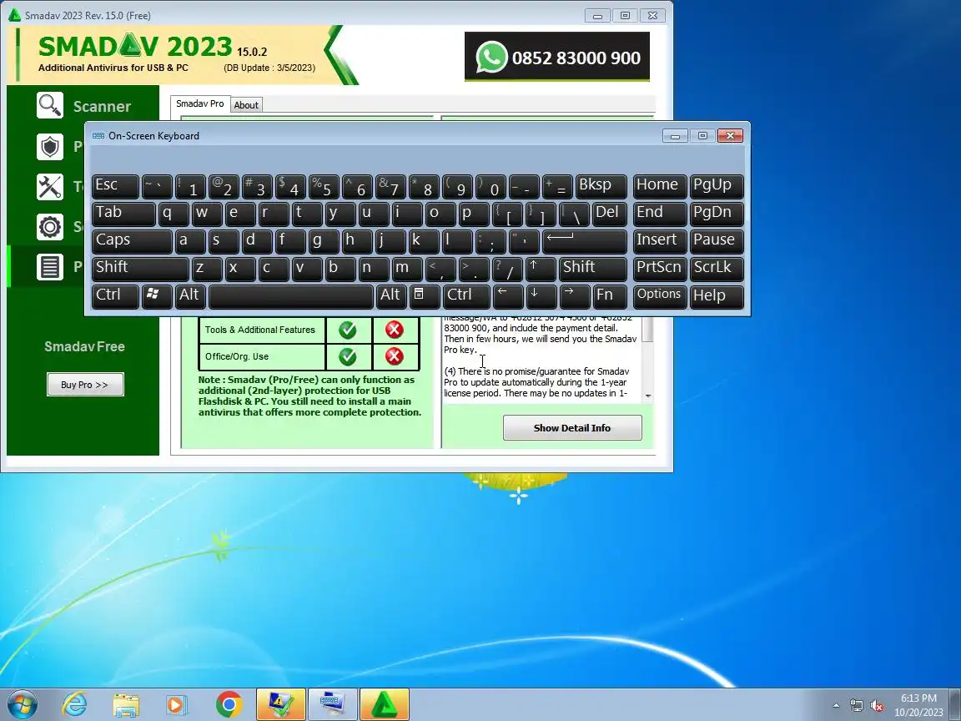Click the Insert key on On-Screen Keyboard
This screenshot has height=721, width=961.
[660, 240]
